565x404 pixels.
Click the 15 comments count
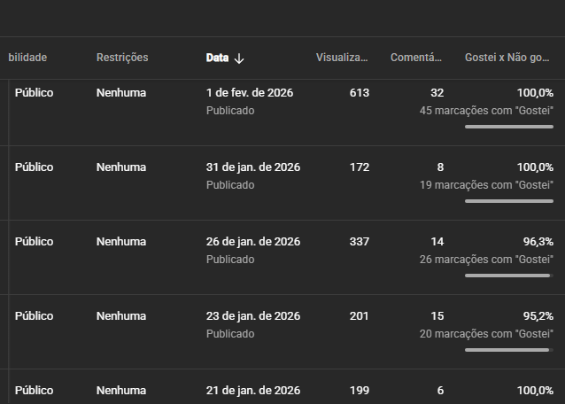437,316
